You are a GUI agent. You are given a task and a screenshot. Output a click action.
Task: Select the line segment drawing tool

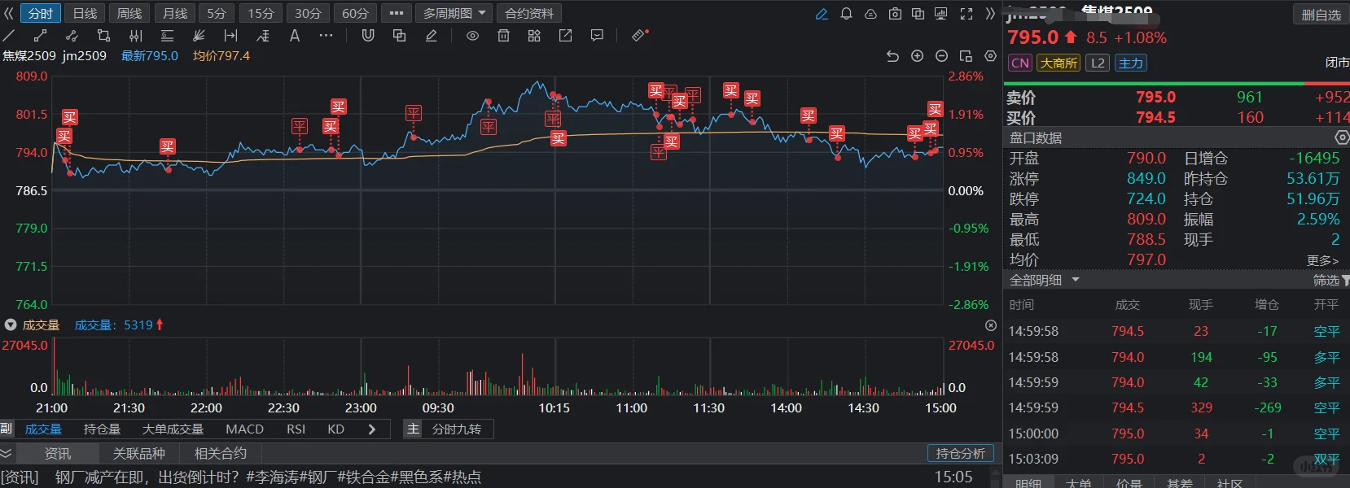(x=40, y=36)
